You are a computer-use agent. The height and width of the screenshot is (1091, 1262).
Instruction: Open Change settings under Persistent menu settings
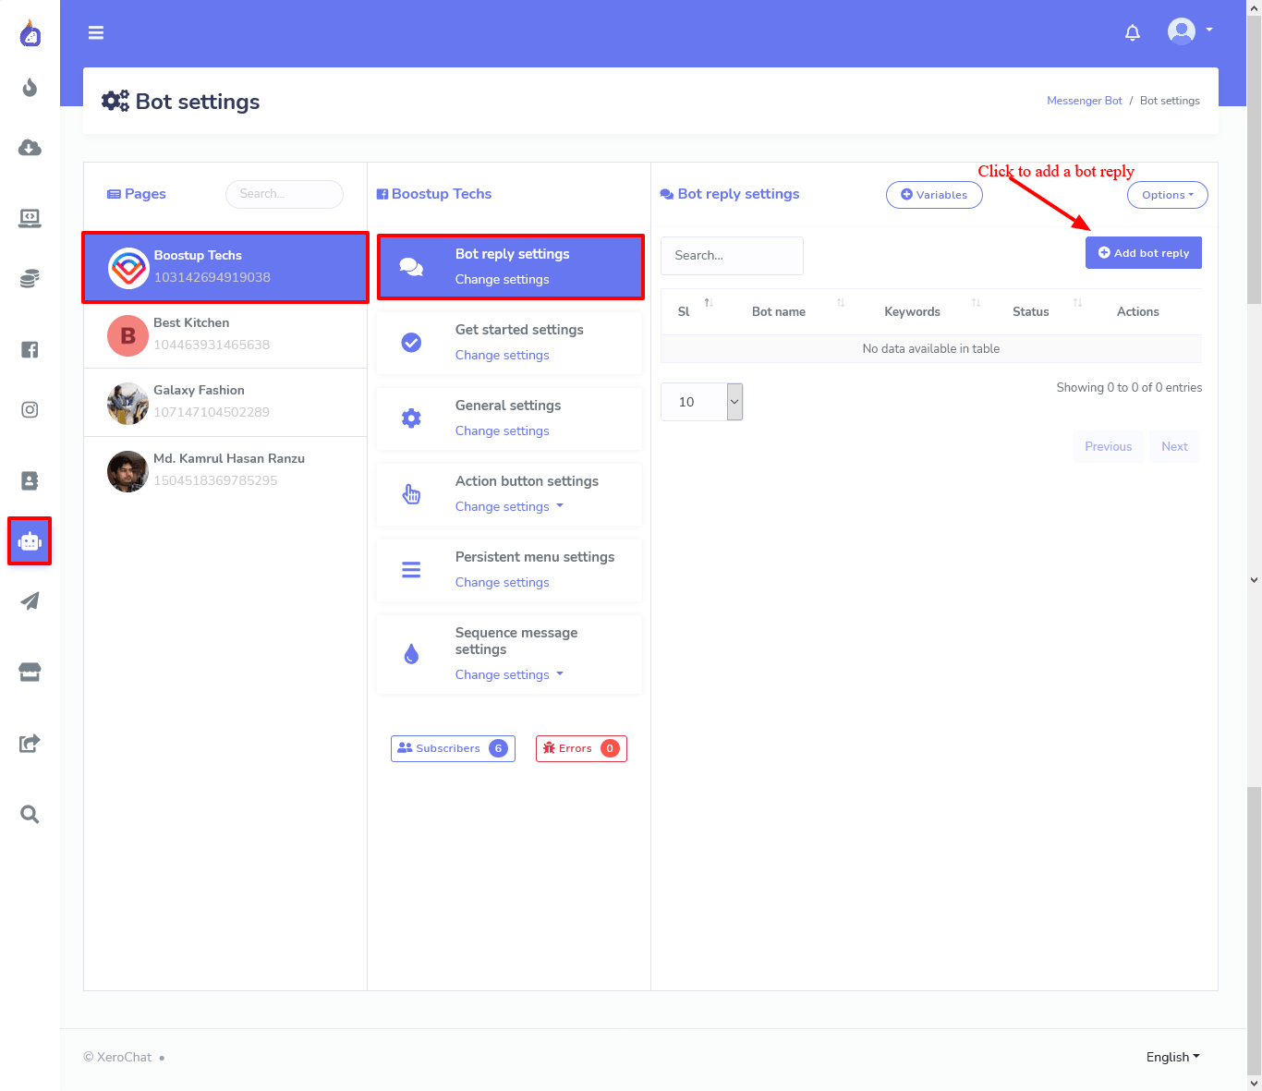coord(502,582)
